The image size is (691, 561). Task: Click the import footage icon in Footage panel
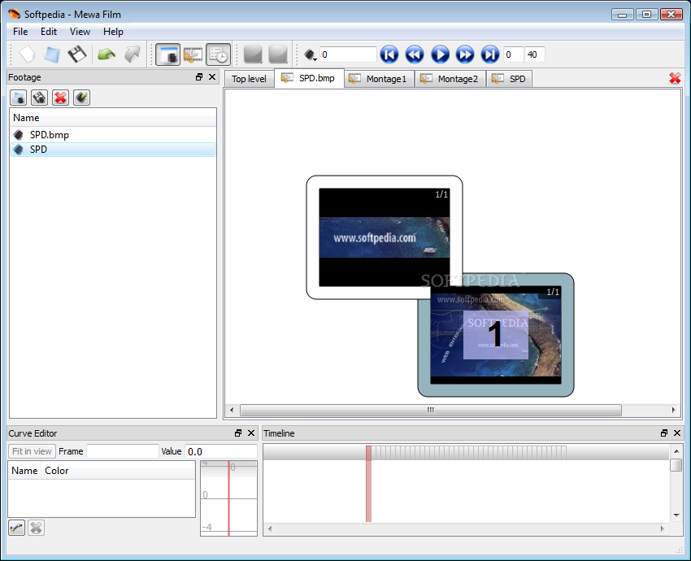tap(19, 98)
